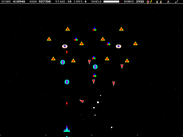Click the SHIELD label text
This screenshot has width=183, height=137.
(97, 2)
